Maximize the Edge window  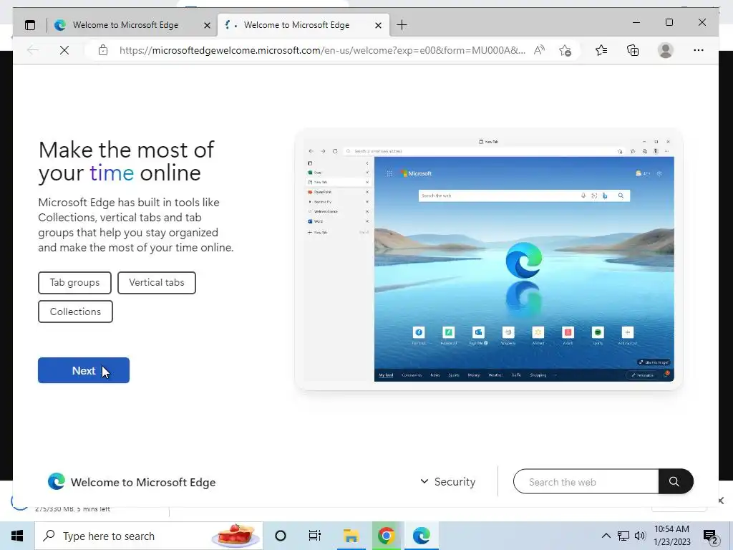[669, 22]
